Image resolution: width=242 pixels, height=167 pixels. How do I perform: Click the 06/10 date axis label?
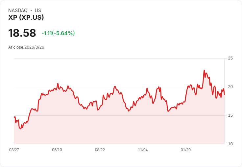coord(57,150)
